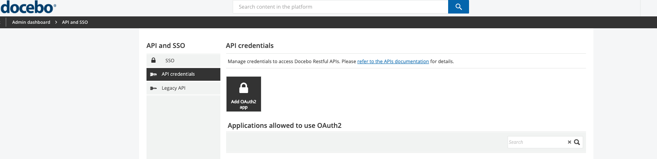This screenshot has width=657, height=159.
Task: Click the API and SSO sidebar heading
Action: point(166,45)
